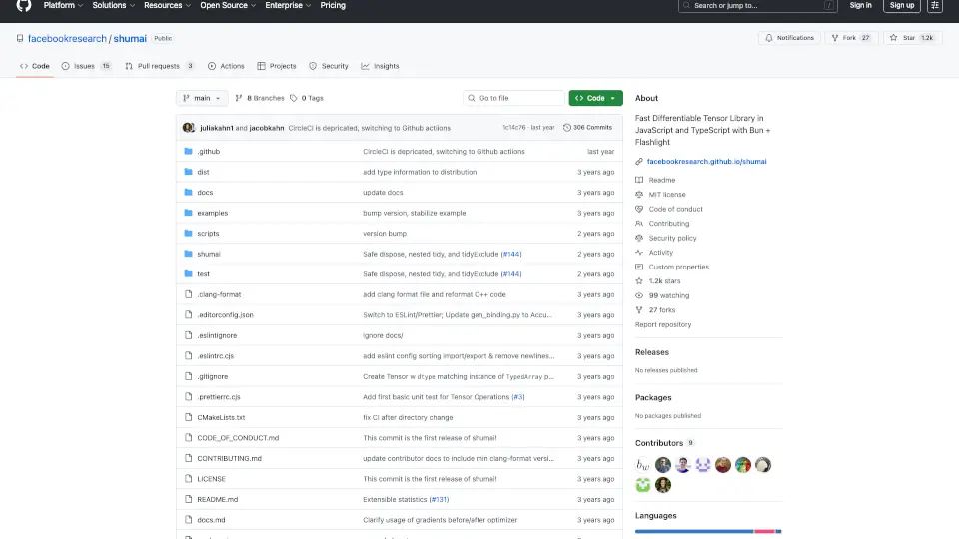
Task: View 306 Commits history
Action: [x=587, y=128]
